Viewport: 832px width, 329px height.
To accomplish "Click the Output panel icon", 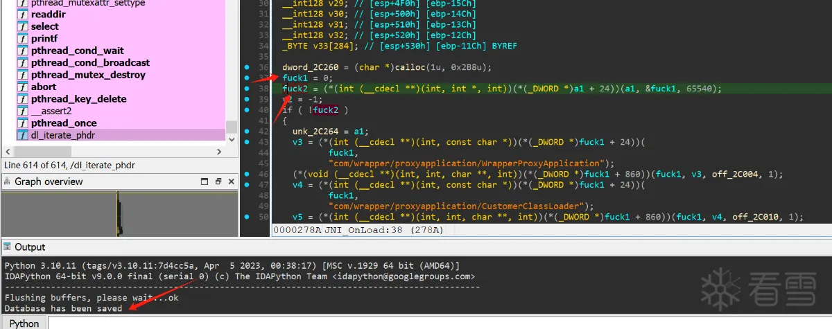I will [8, 247].
